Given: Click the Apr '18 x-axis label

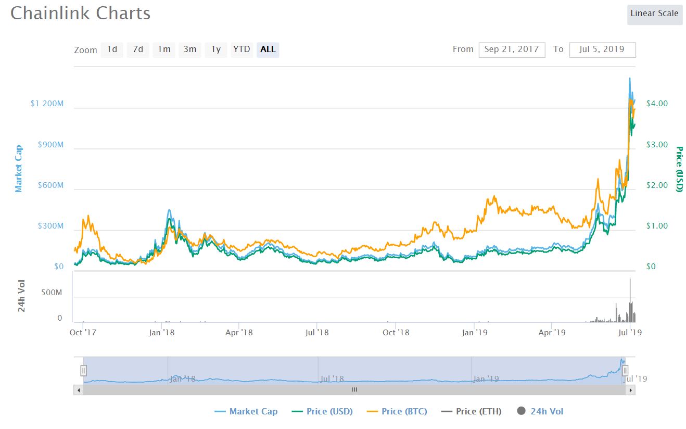Looking at the screenshot, I should 239,332.
